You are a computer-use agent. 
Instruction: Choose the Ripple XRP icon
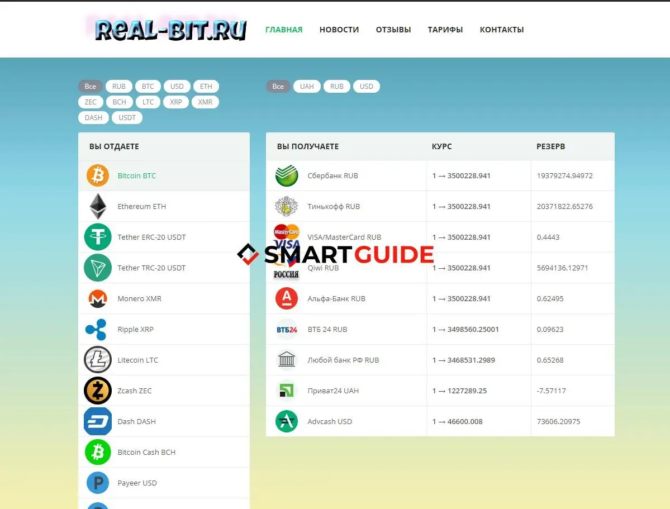[x=96, y=330]
